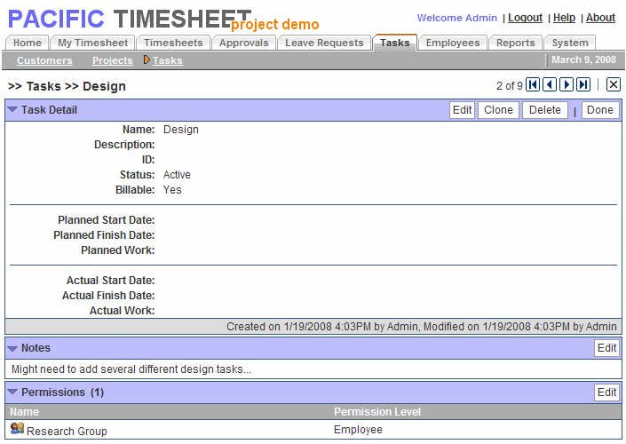
Task: Collapse the Notes section
Action: point(12,348)
